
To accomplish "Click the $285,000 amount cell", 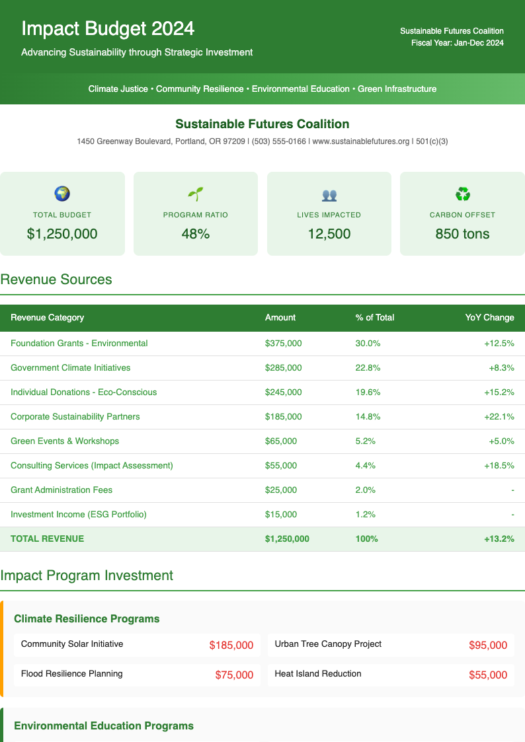I will click(283, 367).
